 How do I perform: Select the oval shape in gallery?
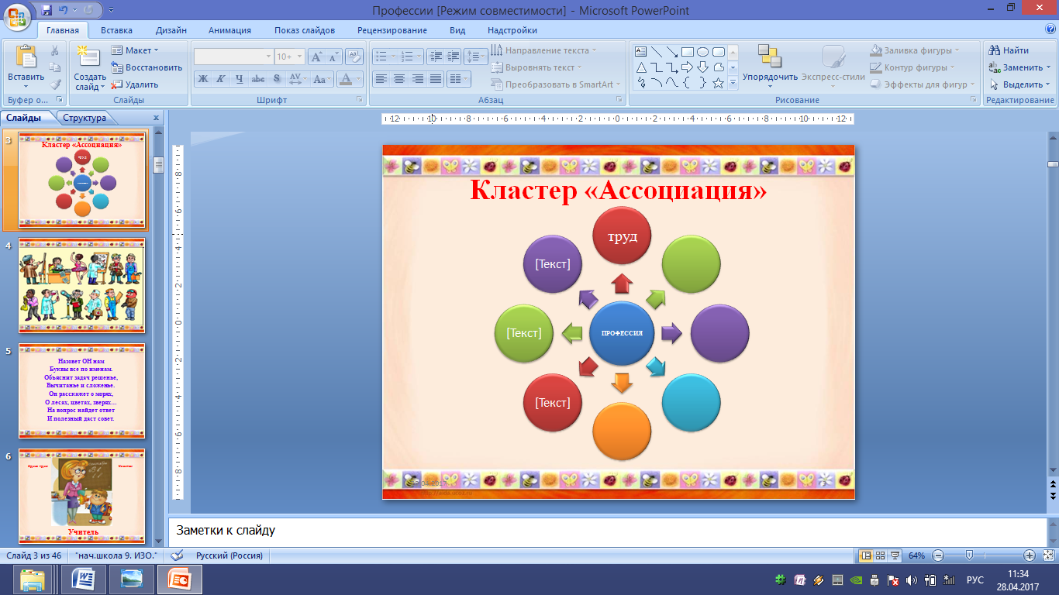pyautogui.click(x=702, y=52)
